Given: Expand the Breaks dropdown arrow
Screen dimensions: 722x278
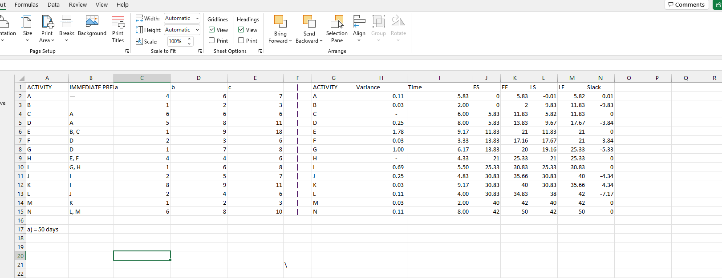Looking at the screenshot, I should tap(67, 40).
